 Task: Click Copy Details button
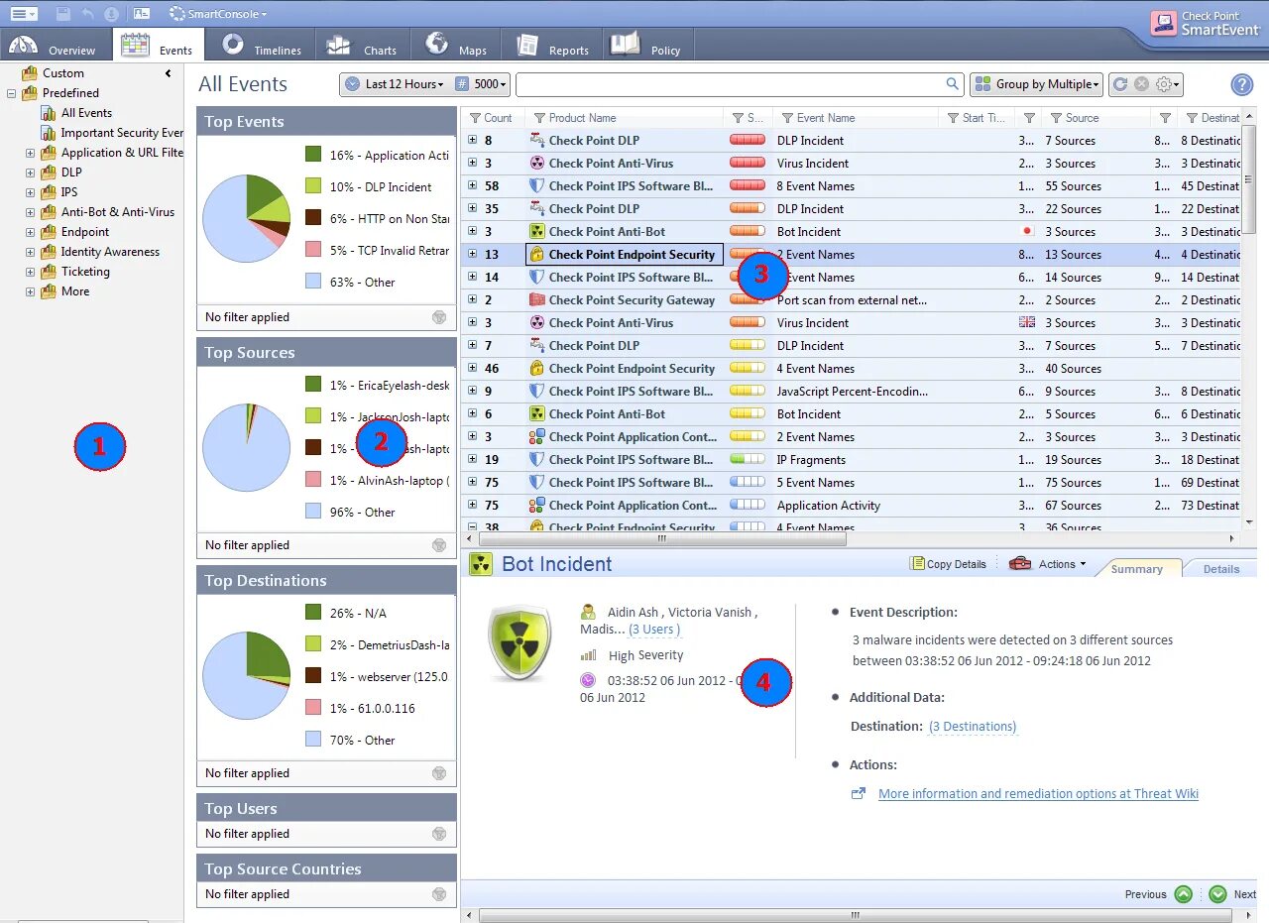pos(948,564)
